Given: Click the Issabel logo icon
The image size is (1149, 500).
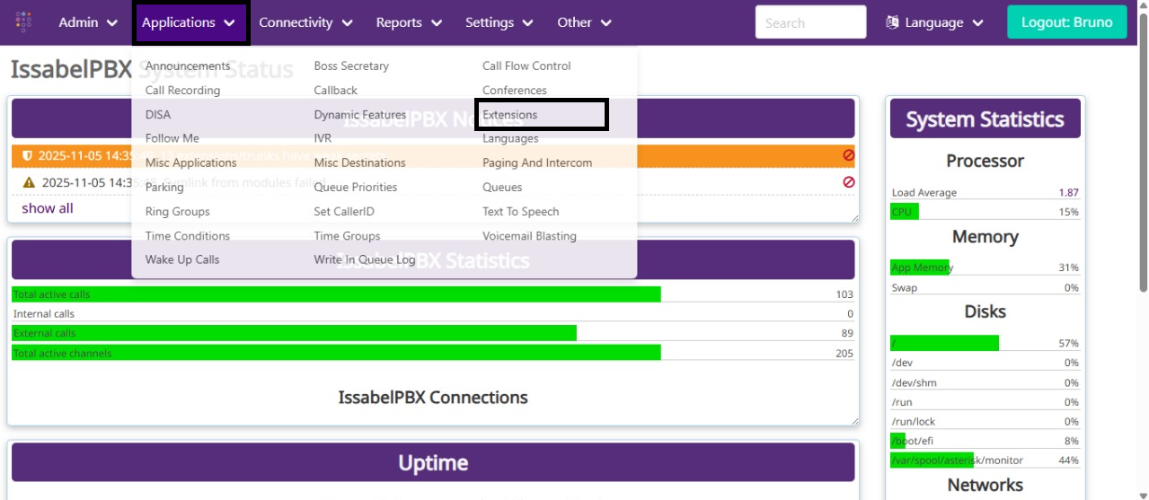Looking at the screenshot, I should (24, 22).
